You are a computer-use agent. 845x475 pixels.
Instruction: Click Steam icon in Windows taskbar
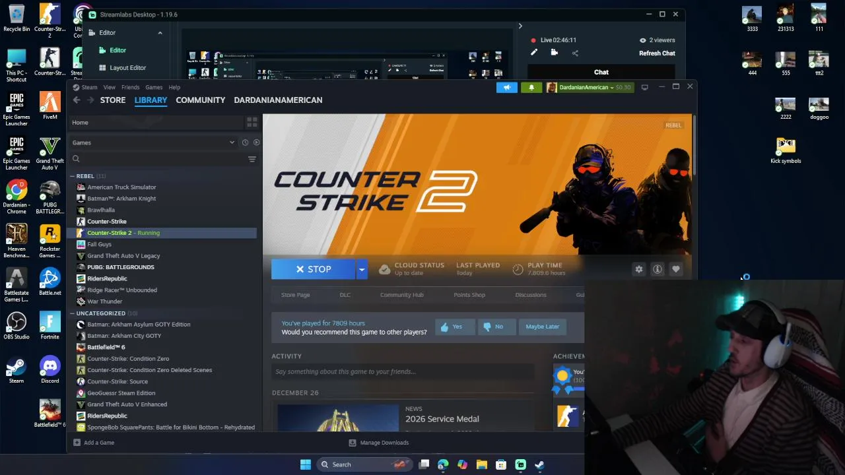539,464
